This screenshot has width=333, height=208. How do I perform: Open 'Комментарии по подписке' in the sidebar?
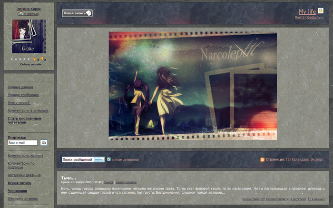point(21,165)
